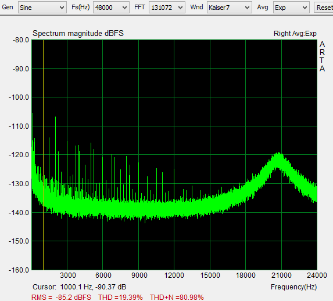
Task: Click the yellow cursor line at 1000 Hz
Action: [x=44, y=155]
